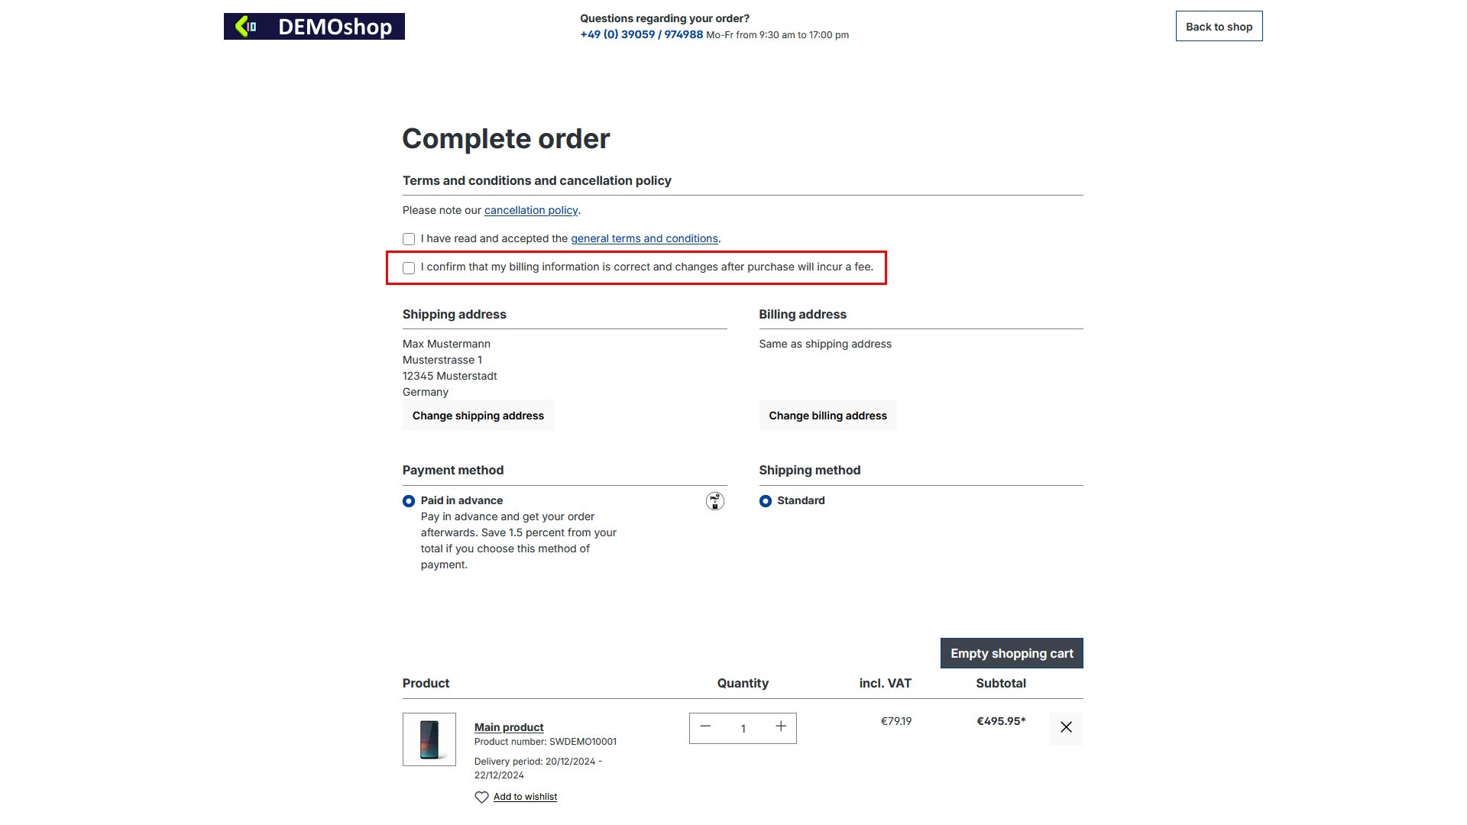Open the cancellation policy link
Viewport: 1467px width, 825px height.
530,209
